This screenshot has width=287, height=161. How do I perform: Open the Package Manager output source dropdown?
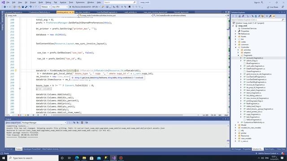coord(44,123)
